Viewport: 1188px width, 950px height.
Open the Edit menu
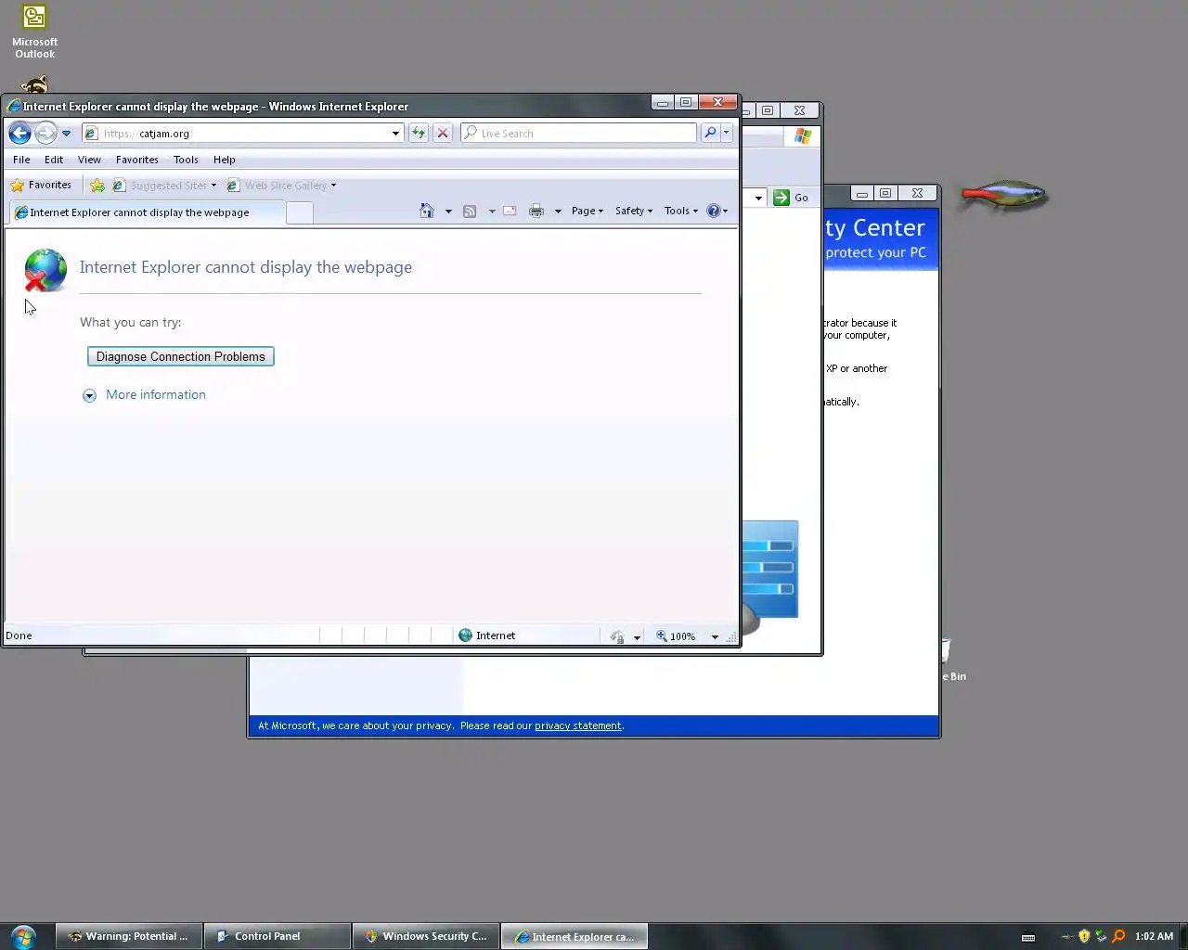54,160
